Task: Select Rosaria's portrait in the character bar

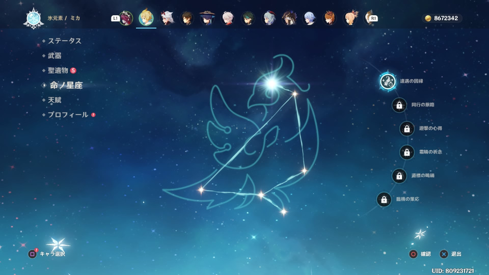Action: (126, 18)
